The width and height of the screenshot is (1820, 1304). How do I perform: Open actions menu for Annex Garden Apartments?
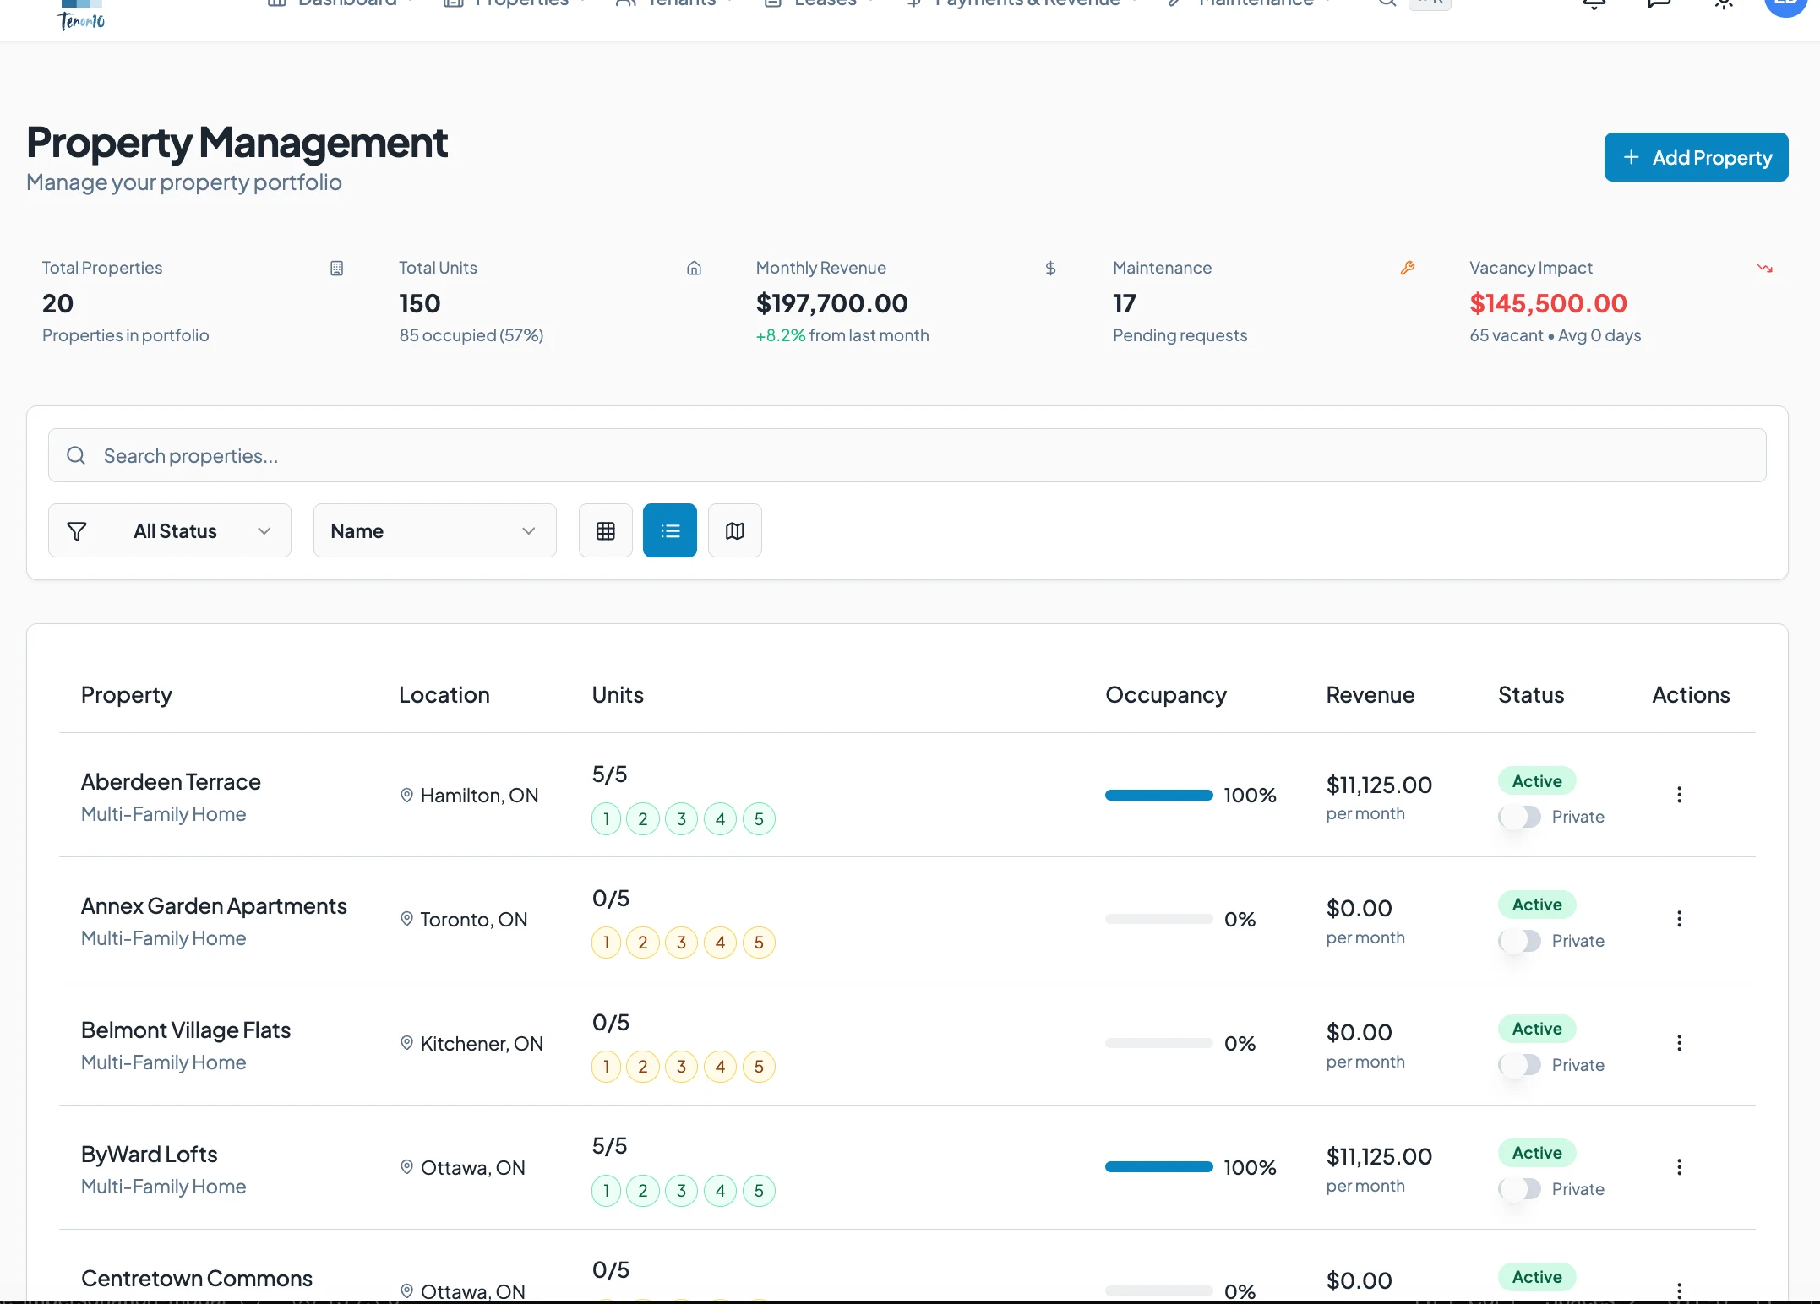pos(1679,919)
